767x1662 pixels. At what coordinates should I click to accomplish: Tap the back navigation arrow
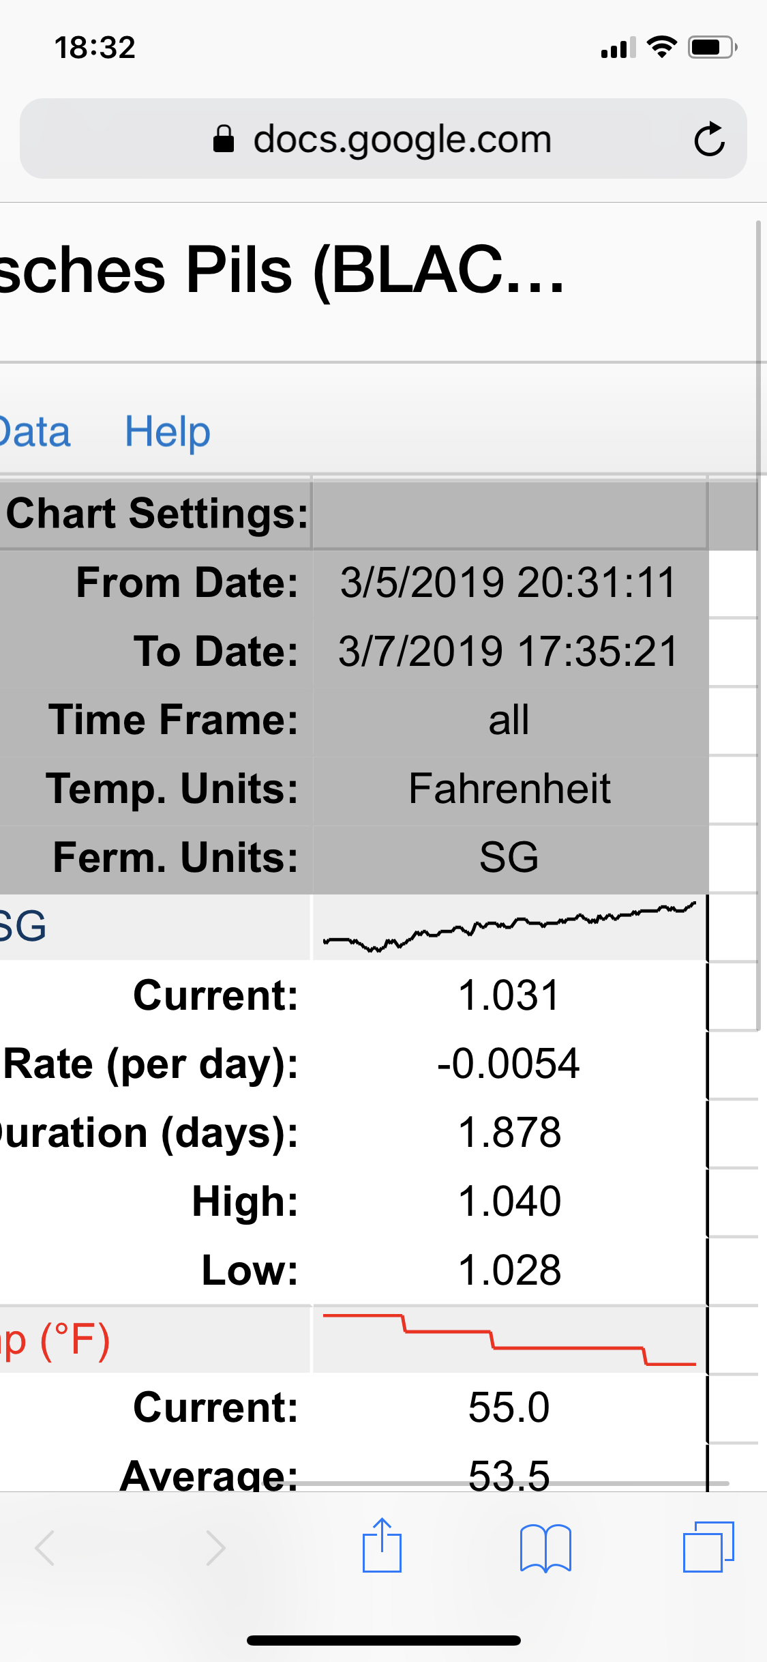pyautogui.click(x=46, y=1547)
